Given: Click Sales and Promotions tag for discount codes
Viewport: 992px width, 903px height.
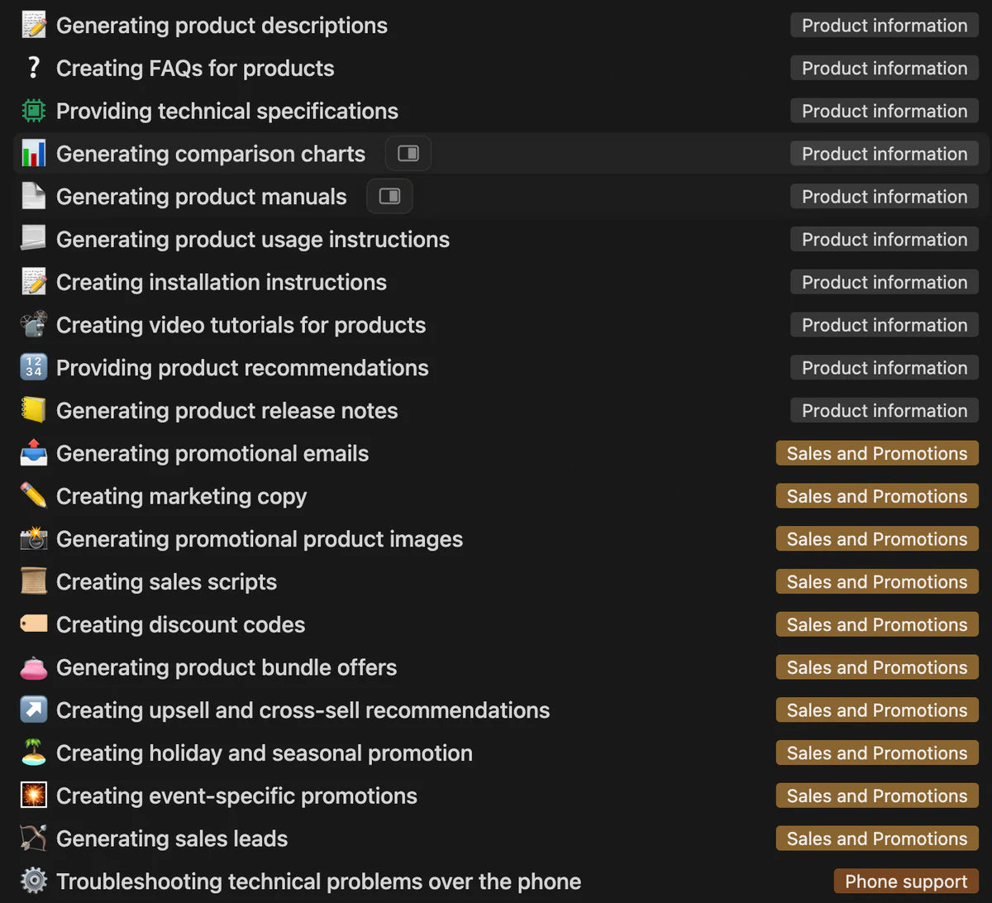Looking at the screenshot, I should tap(876, 625).
